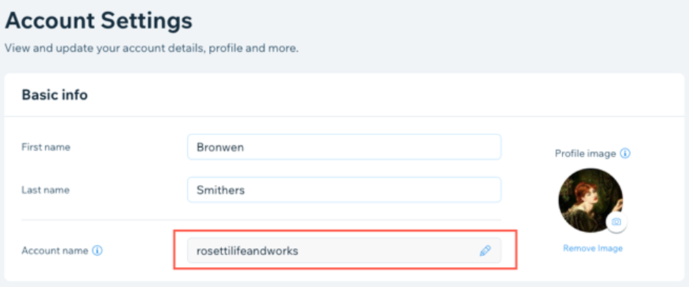Focus the First name field containing Bronwen
This screenshot has height=287, width=689.
pyautogui.click(x=343, y=147)
